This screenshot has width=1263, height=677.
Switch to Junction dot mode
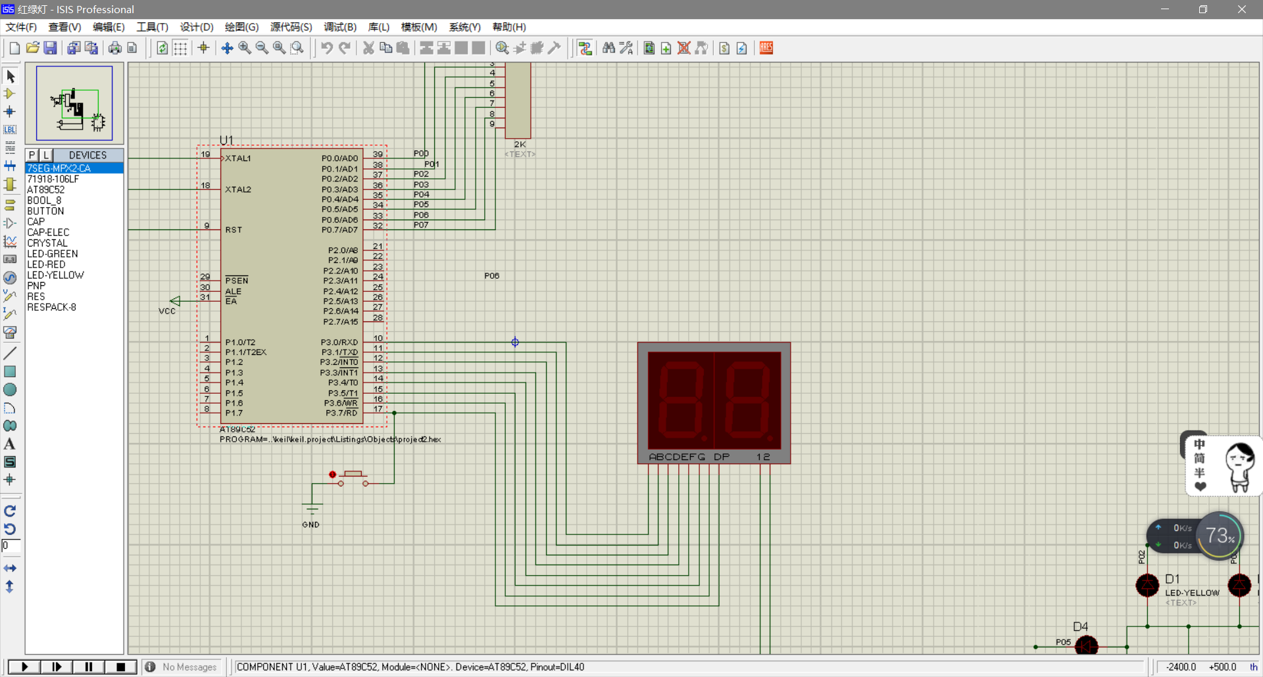point(10,112)
